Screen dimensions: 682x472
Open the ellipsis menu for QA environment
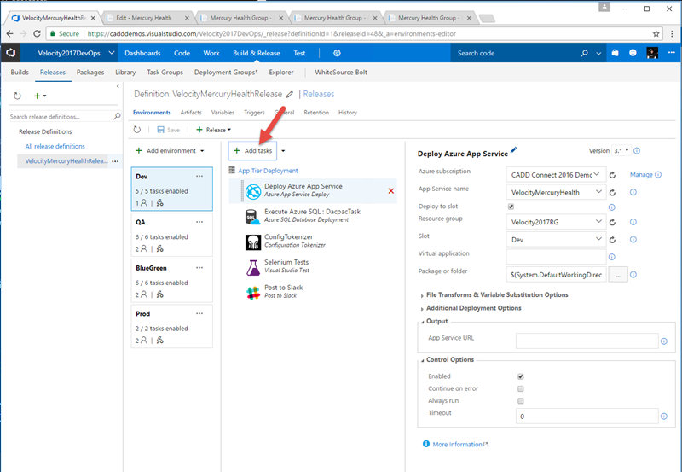tap(199, 222)
